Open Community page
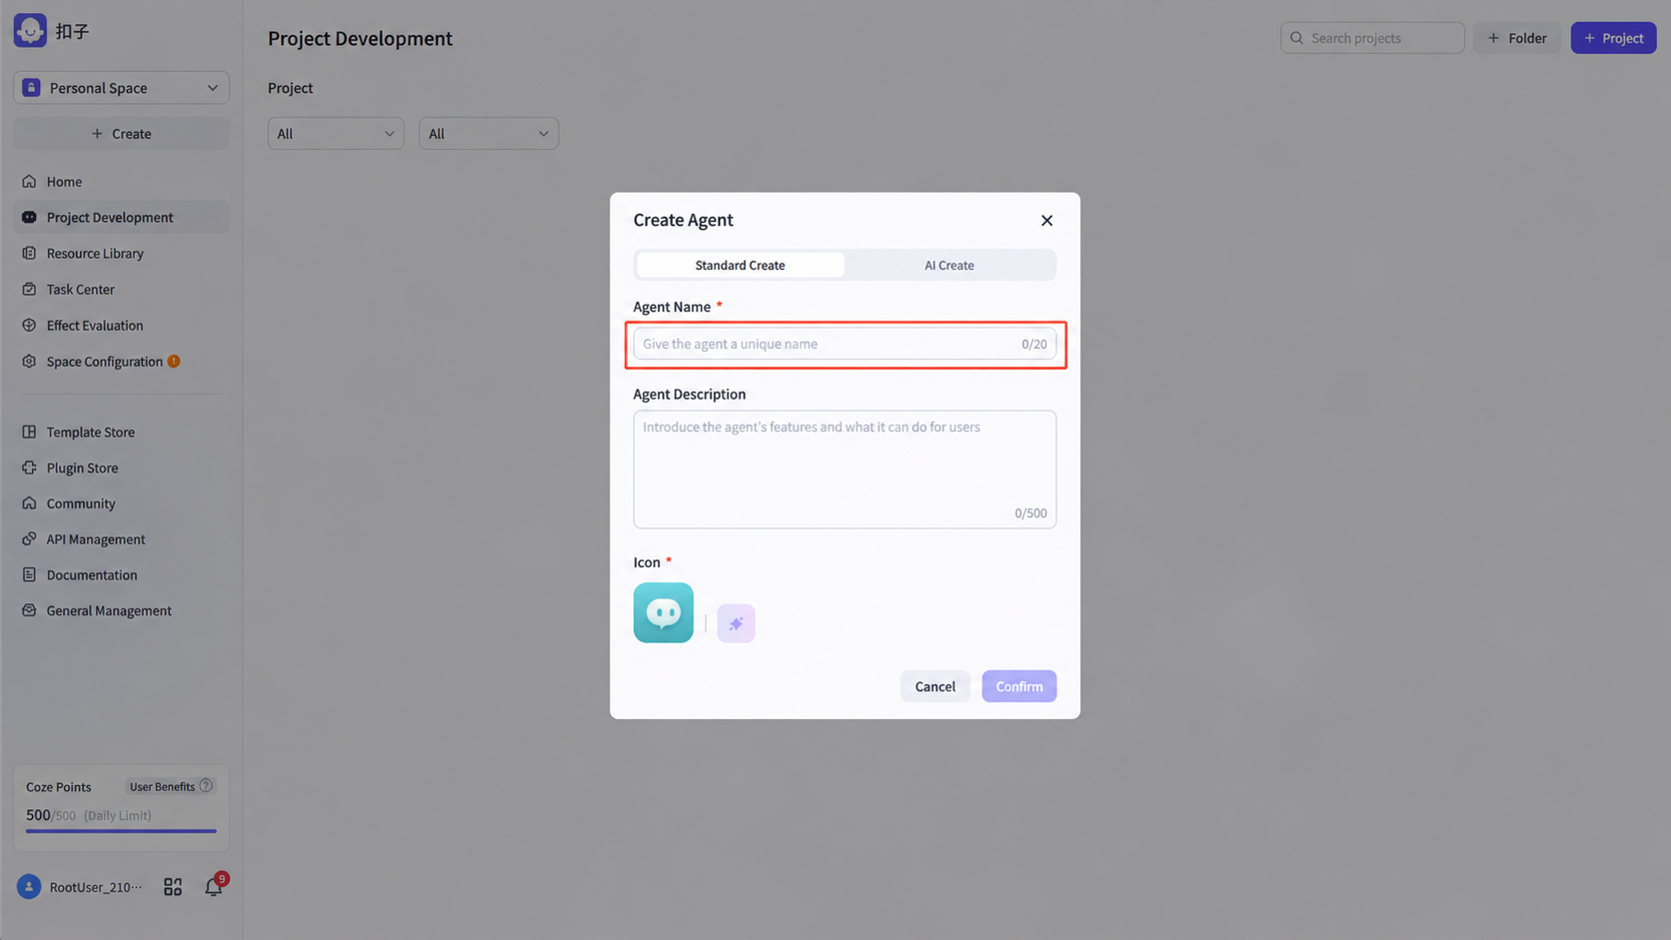The height and width of the screenshot is (940, 1671). [x=121, y=503]
